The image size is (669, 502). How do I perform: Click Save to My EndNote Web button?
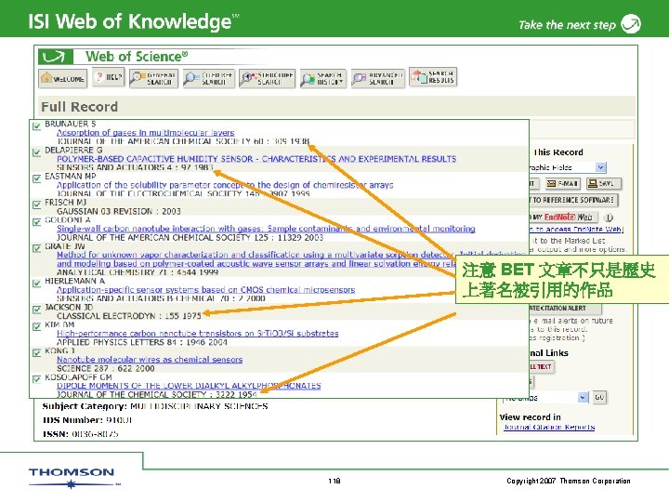[x=563, y=218]
